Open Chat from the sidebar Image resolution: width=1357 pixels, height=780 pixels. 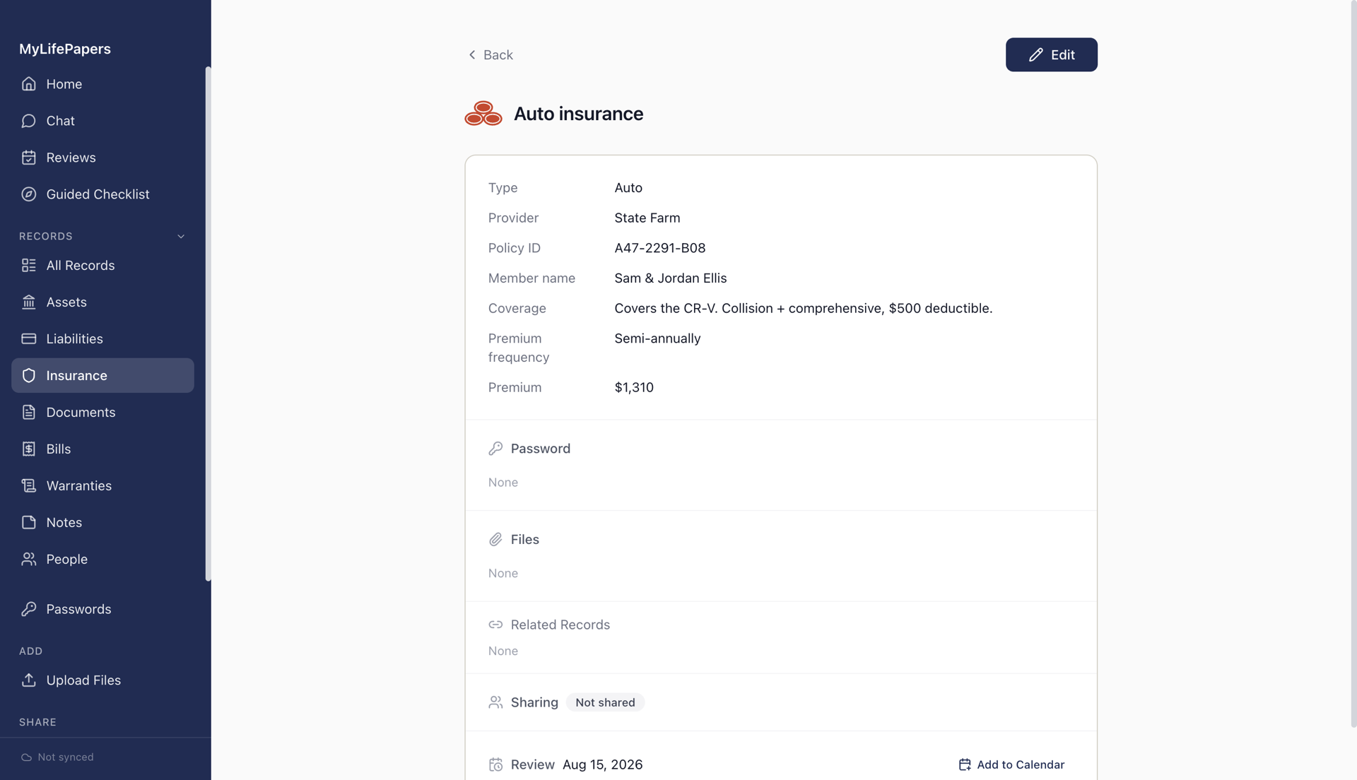102,121
